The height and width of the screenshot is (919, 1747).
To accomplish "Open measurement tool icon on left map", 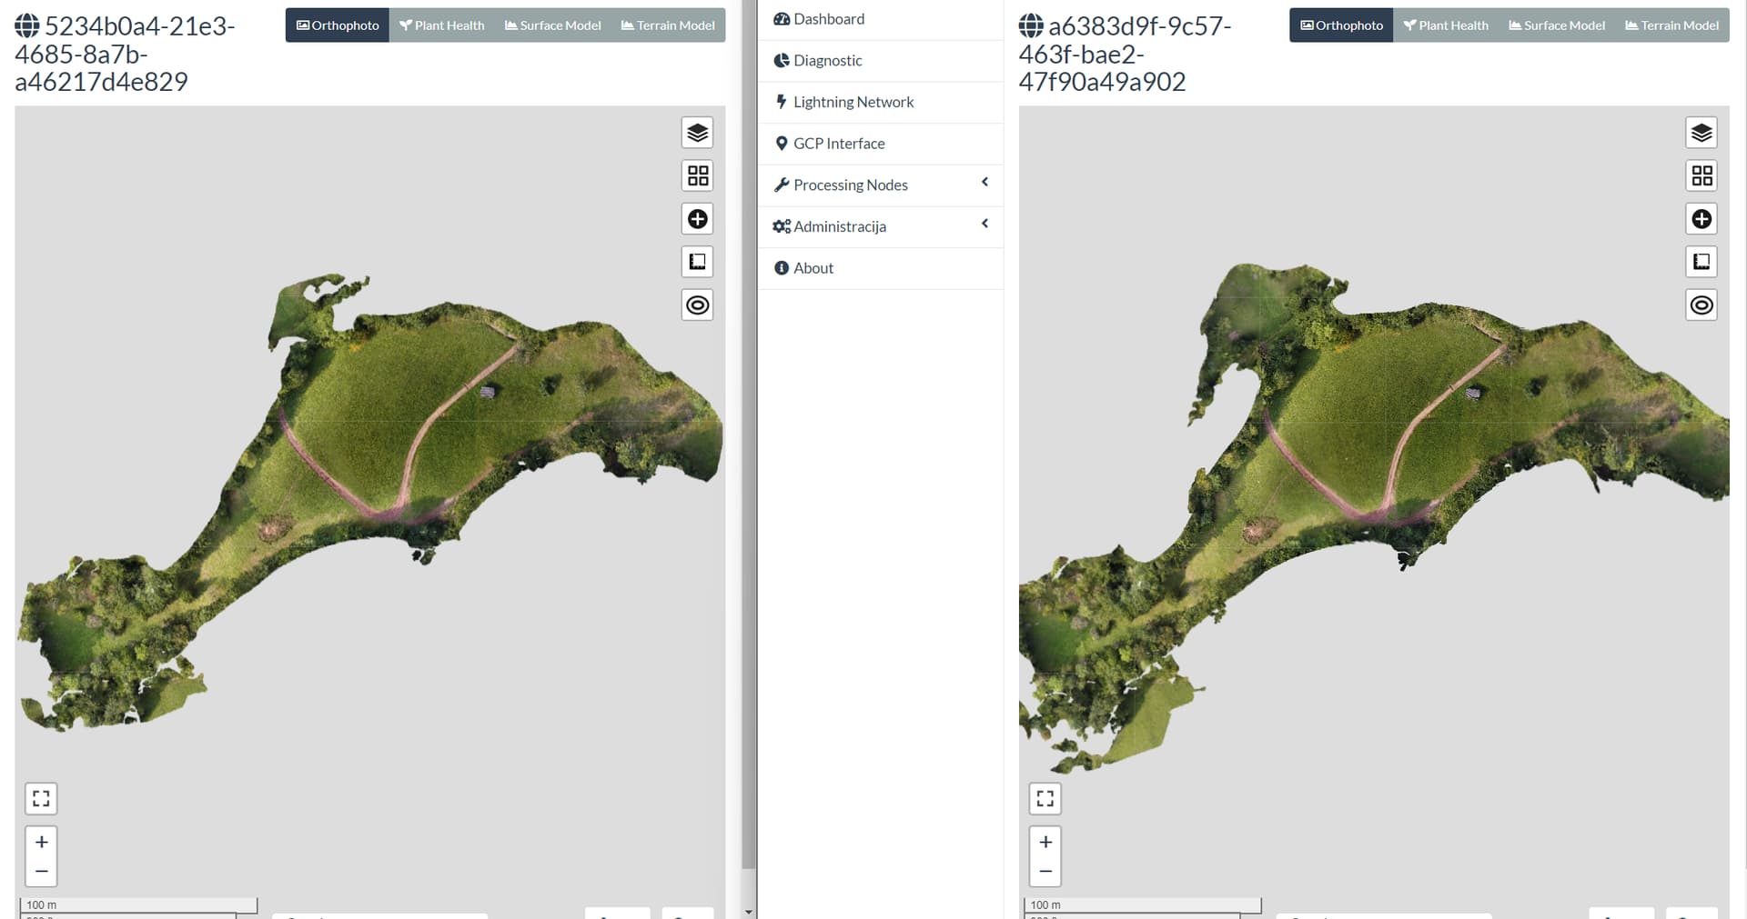I will (697, 262).
